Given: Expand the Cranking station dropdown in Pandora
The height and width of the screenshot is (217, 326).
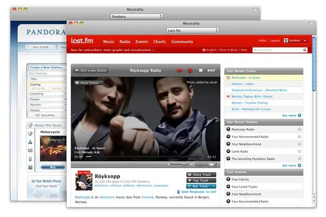Looking at the screenshot, I should tap(65, 94).
